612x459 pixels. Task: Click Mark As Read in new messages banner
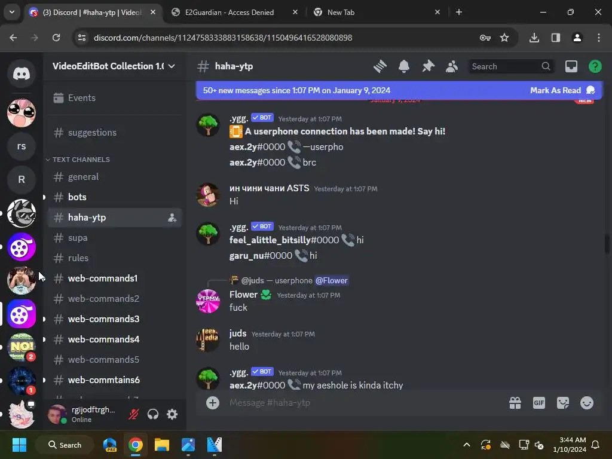(562, 91)
